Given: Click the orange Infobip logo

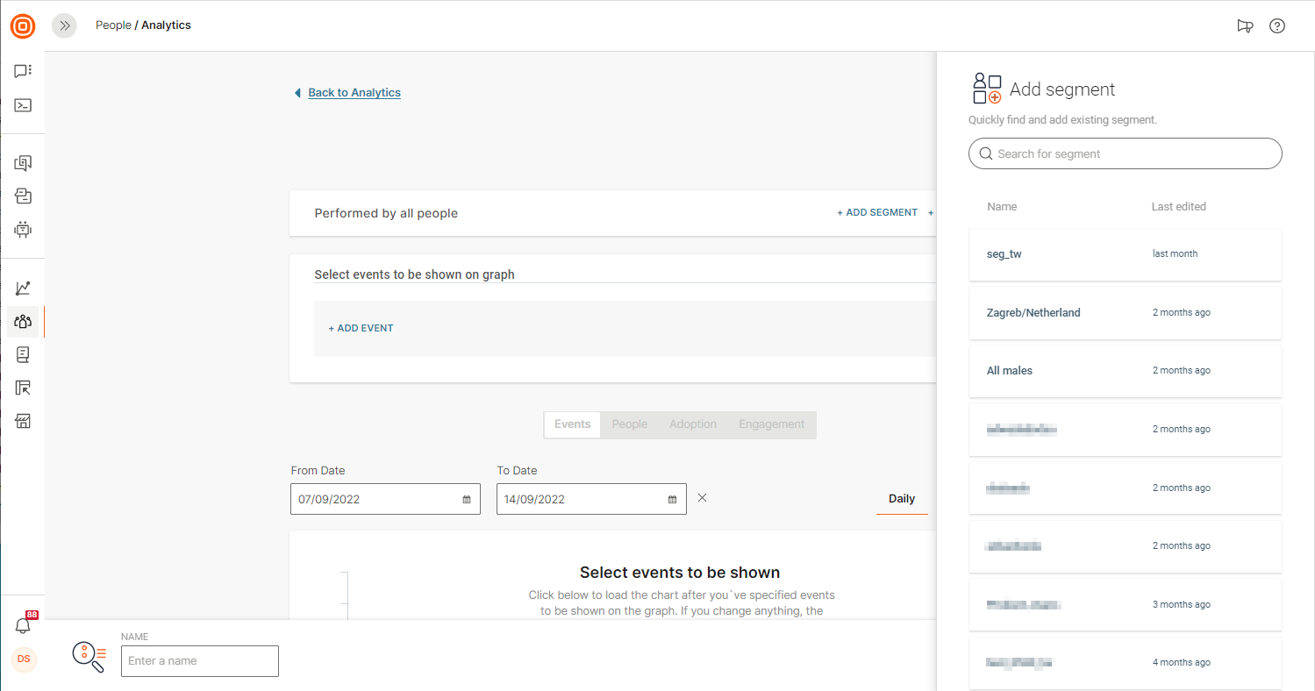Looking at the screenshot, I should coord(23,26).
